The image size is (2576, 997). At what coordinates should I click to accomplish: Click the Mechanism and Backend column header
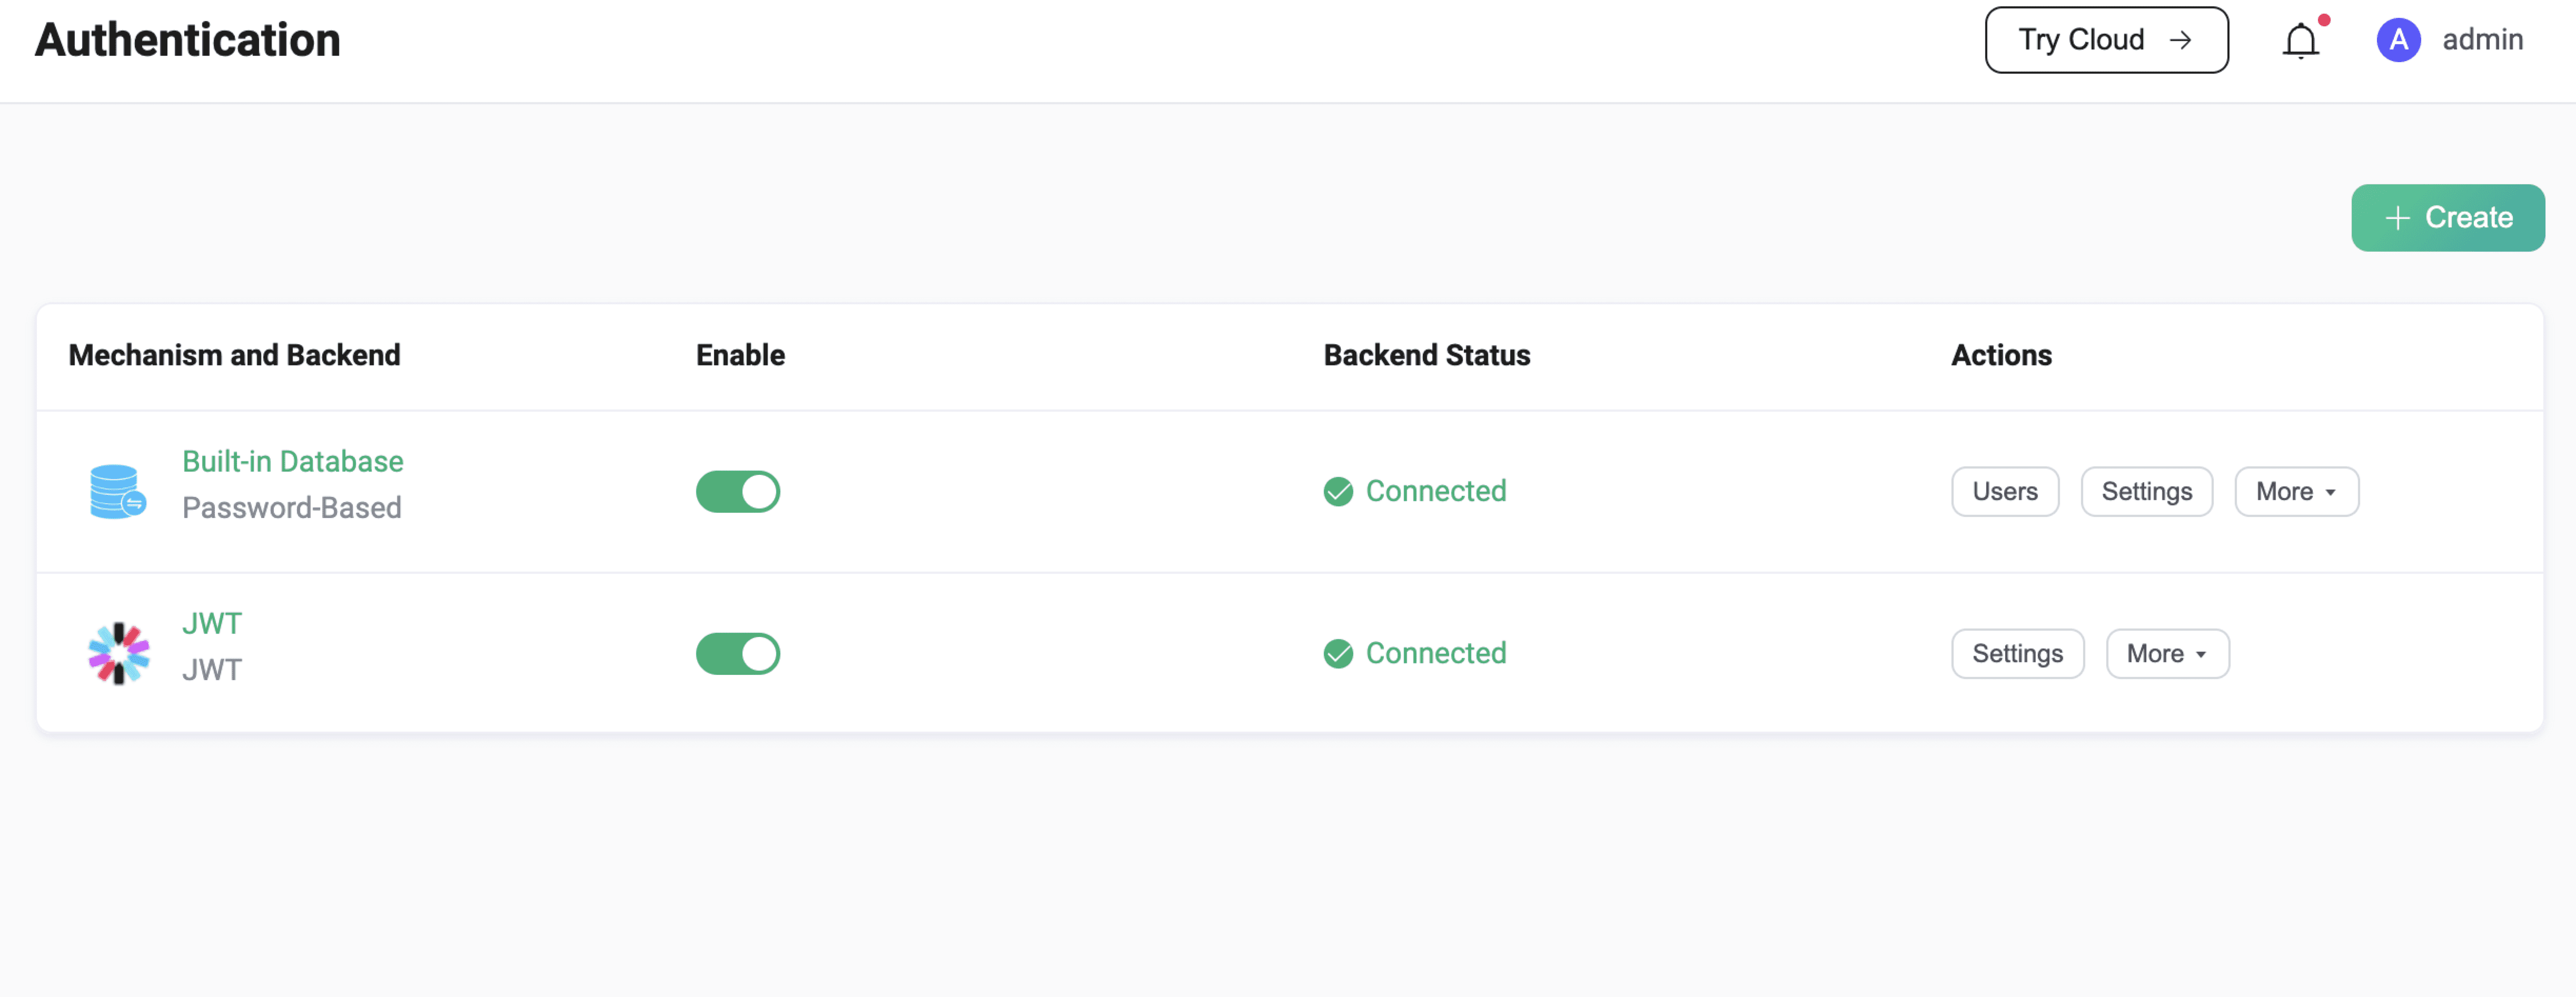click(234, 356)
